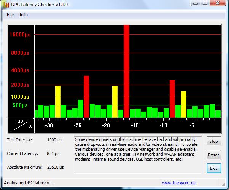Click the -25 time axis label
229x190 pixels.
(77, 125)
